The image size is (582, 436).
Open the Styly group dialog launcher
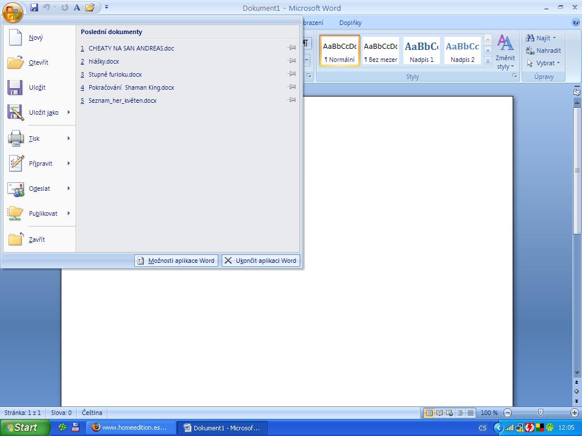click(515, 76)
